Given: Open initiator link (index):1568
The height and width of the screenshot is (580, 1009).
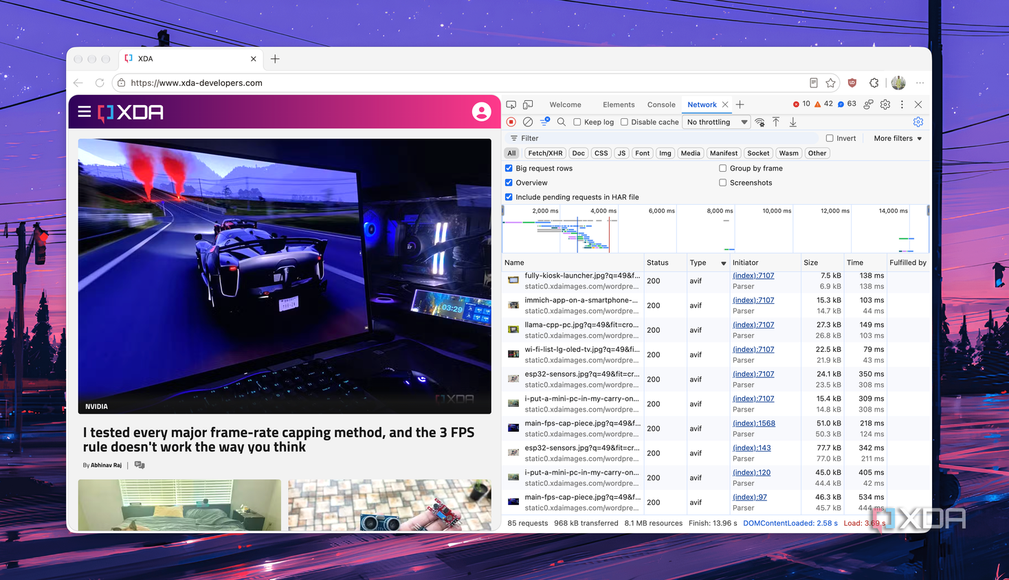Looking at the screenshot, I should [x=754, y=423].
